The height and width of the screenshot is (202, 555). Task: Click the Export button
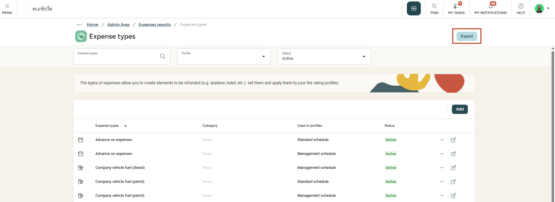[x=466, y=36]
